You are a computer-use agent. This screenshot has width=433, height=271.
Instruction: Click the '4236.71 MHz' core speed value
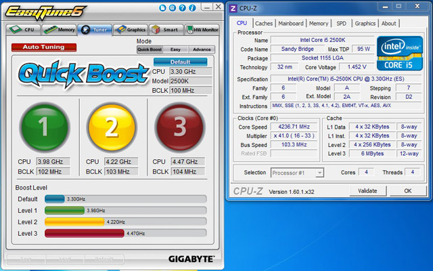coord(294,127)
